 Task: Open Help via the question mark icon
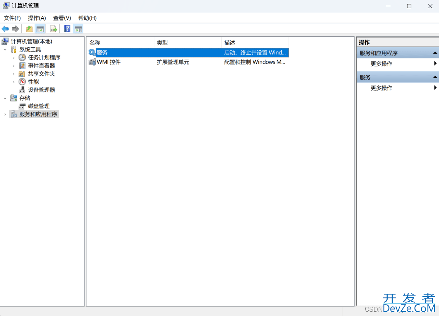point(67,29)
